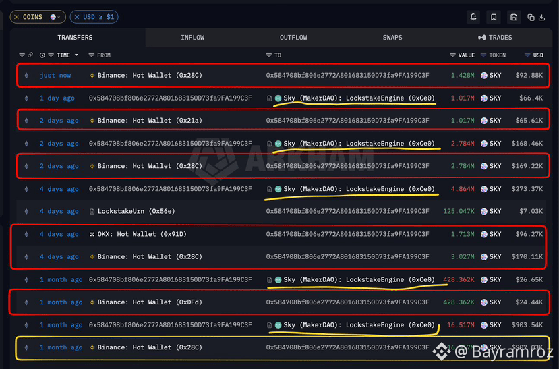
Task: Click the chain link icon in the header row
Action: click(x=30, y=55)
